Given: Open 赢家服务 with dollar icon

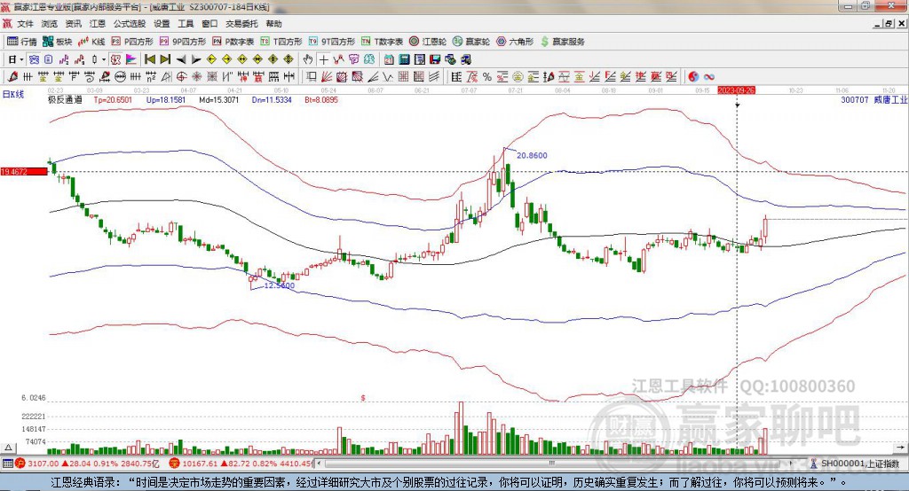Looking at the screenshot, I should point(562,42).
